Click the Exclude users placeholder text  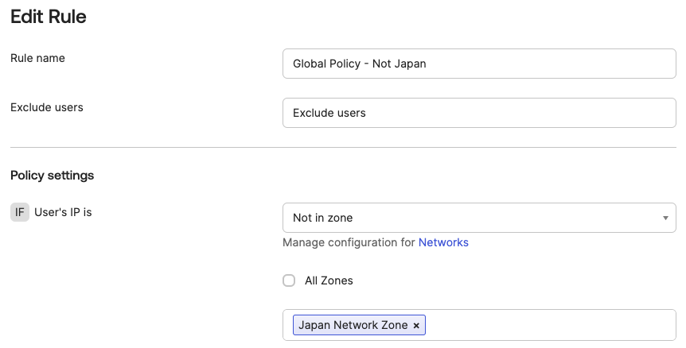click(329, 113)
